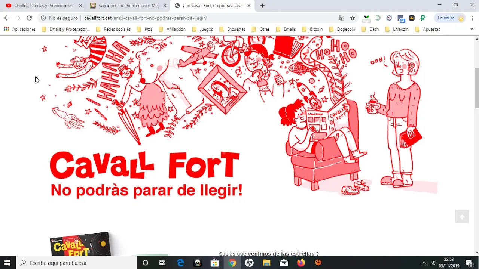Open the green checkmark login extension
Screen dimensions: 479x269
[x=367, y=18]
